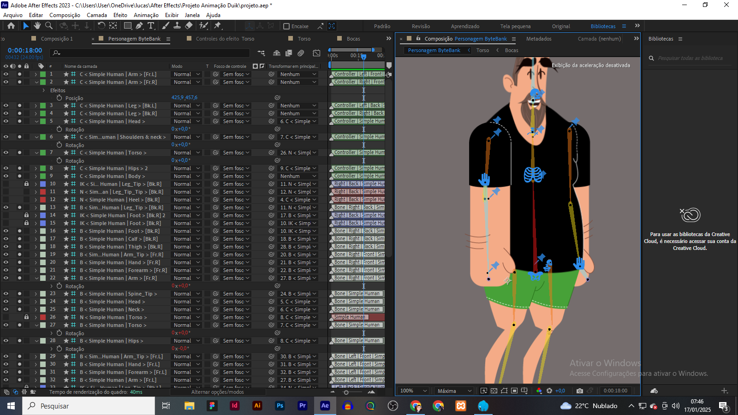This screenshot has width=738, height=415.
Task: Open the composition mini-flowchart icon
Action: click(x=261, y=53)
